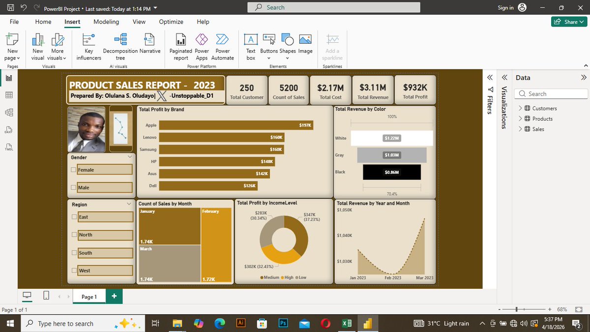590x332 pixels.
Task: Open the Help ribbon tab
Action: pyautogui.click(x=203, y=22)
